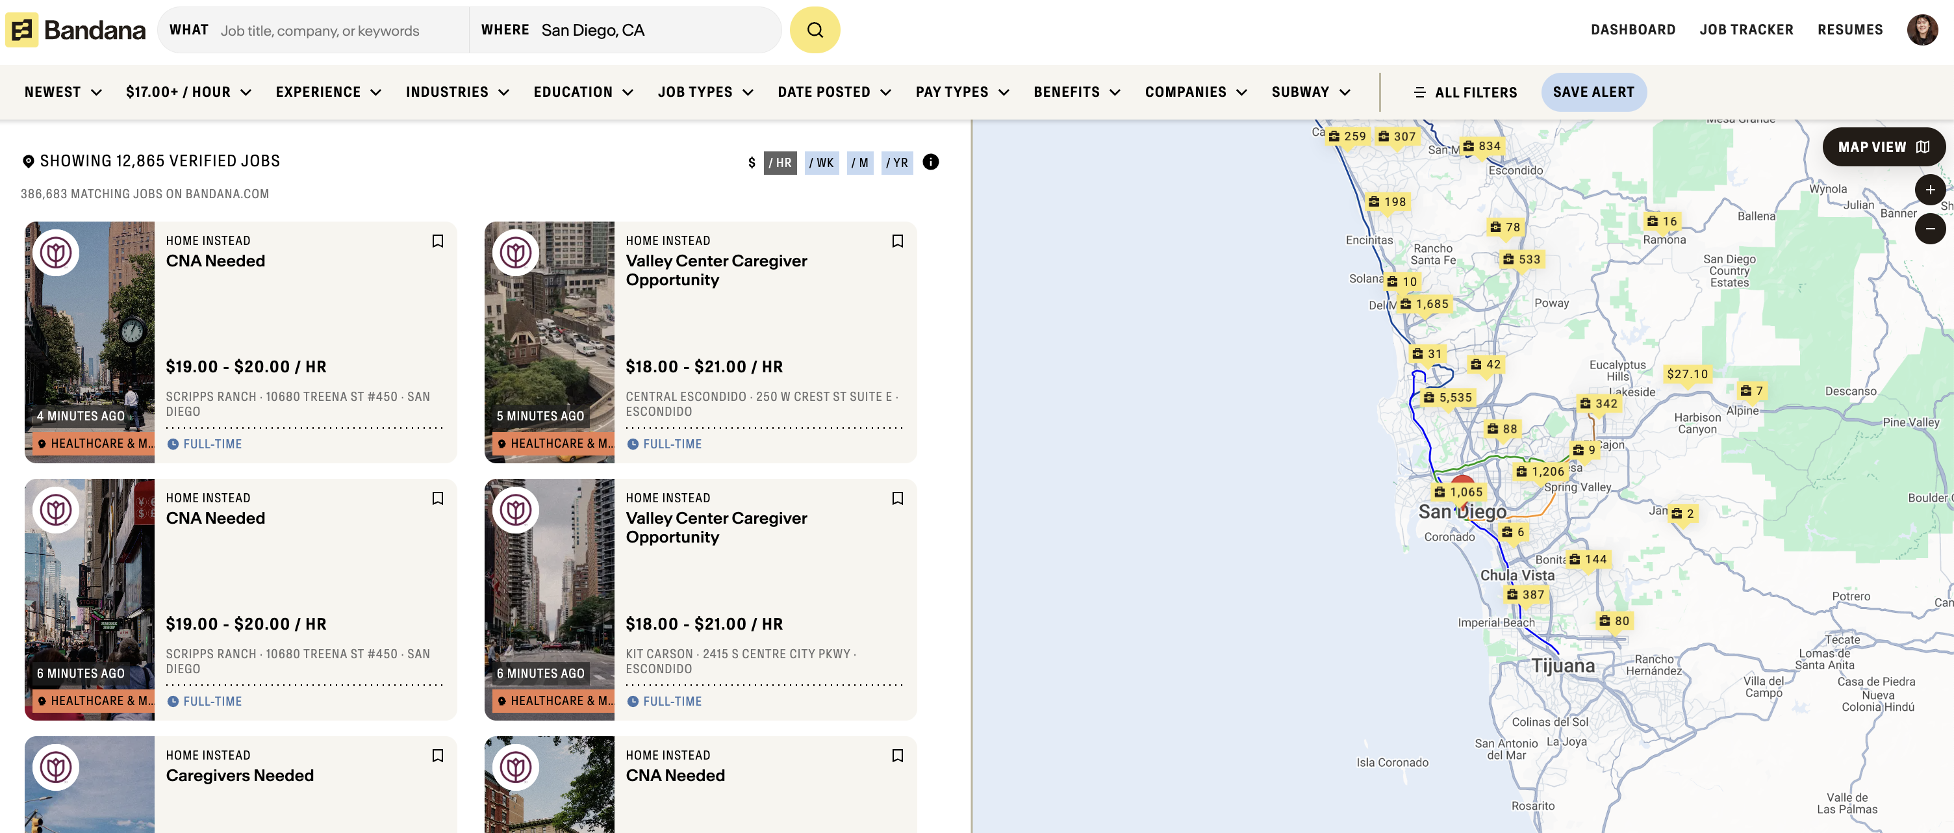Click the pay info circle icon
This screenshot has width=1954, height=833.
pyautogui.click(x=930, y=162)
